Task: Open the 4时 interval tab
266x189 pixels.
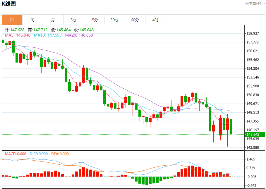Action: pyautogui.click(x=155, y=20)
